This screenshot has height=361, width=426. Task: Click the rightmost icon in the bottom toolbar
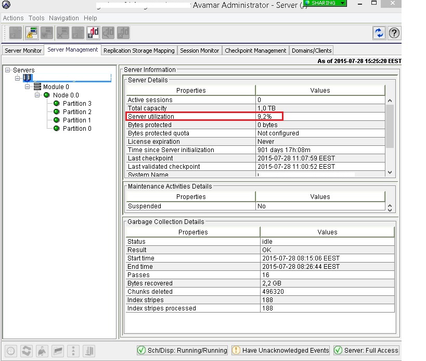click(x=89, y=351)
